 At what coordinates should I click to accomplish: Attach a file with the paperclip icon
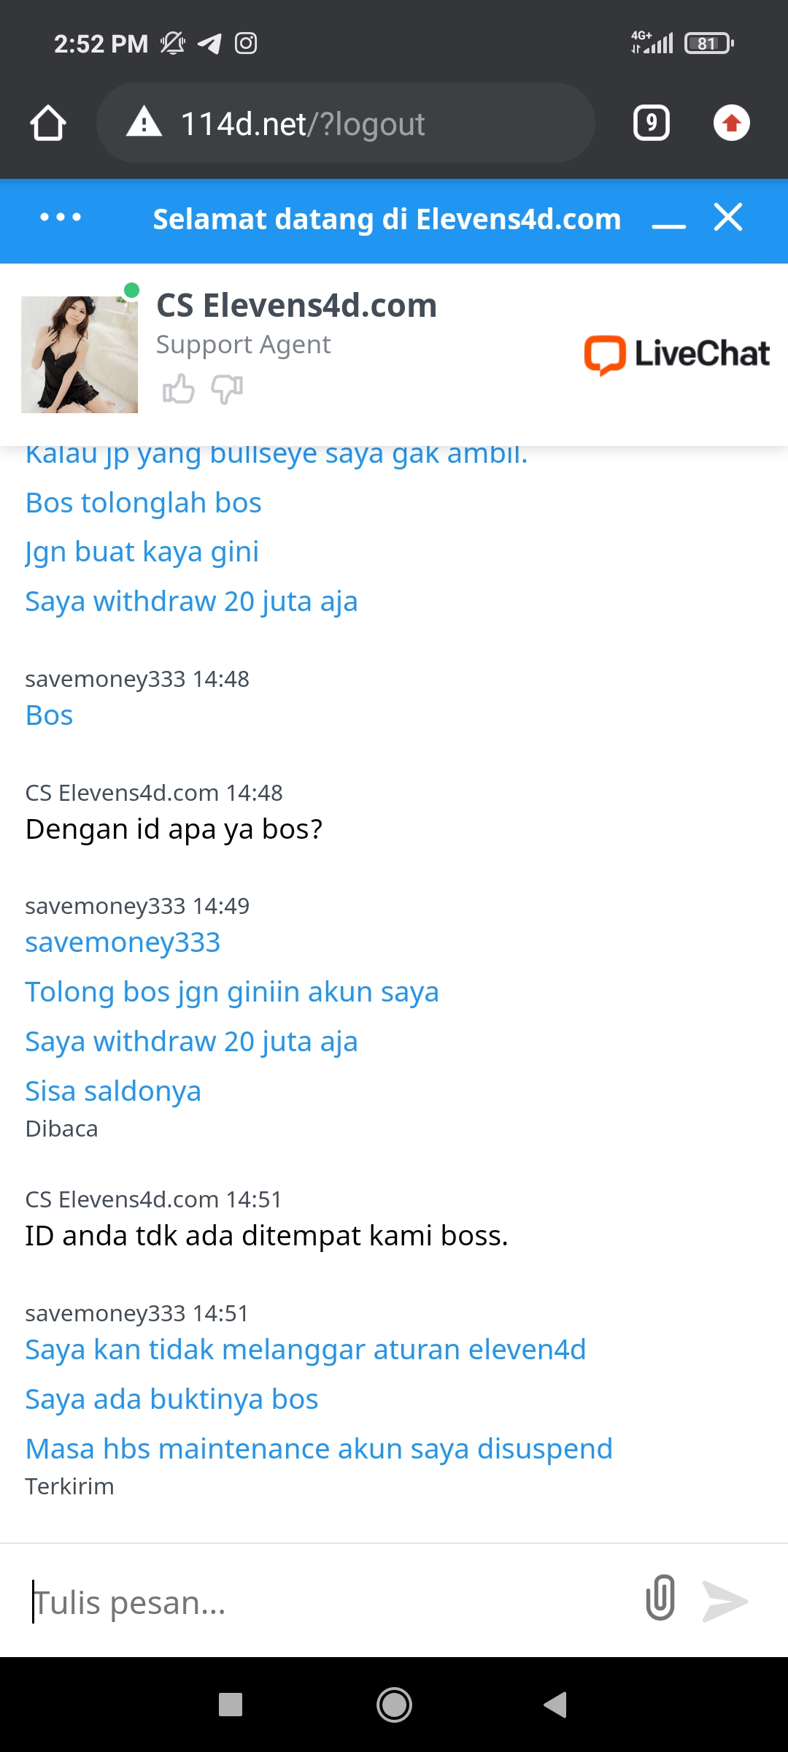click(660, 1598)
